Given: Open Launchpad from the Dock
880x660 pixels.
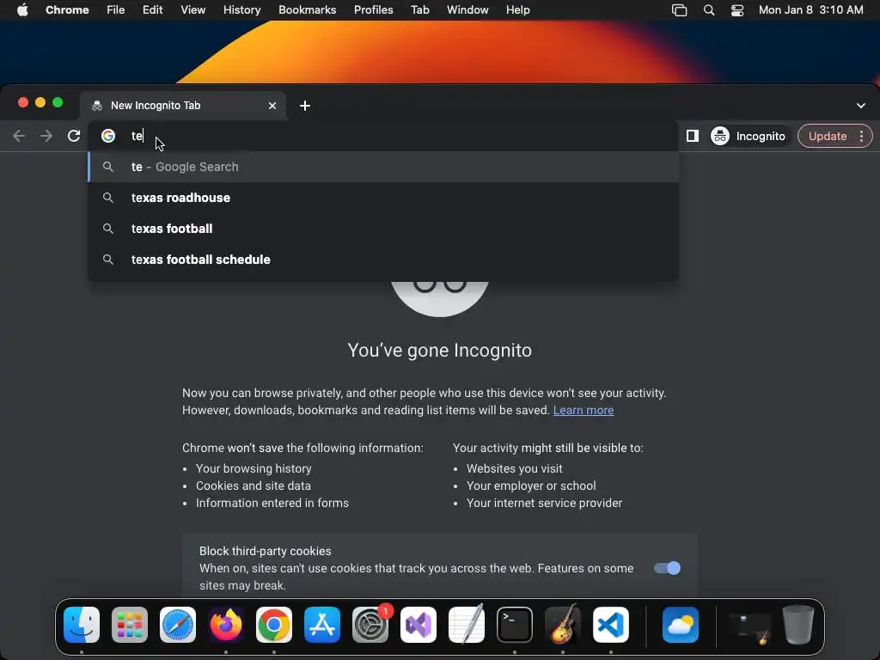Looking at the screenshot, I should tap(130, 625).
